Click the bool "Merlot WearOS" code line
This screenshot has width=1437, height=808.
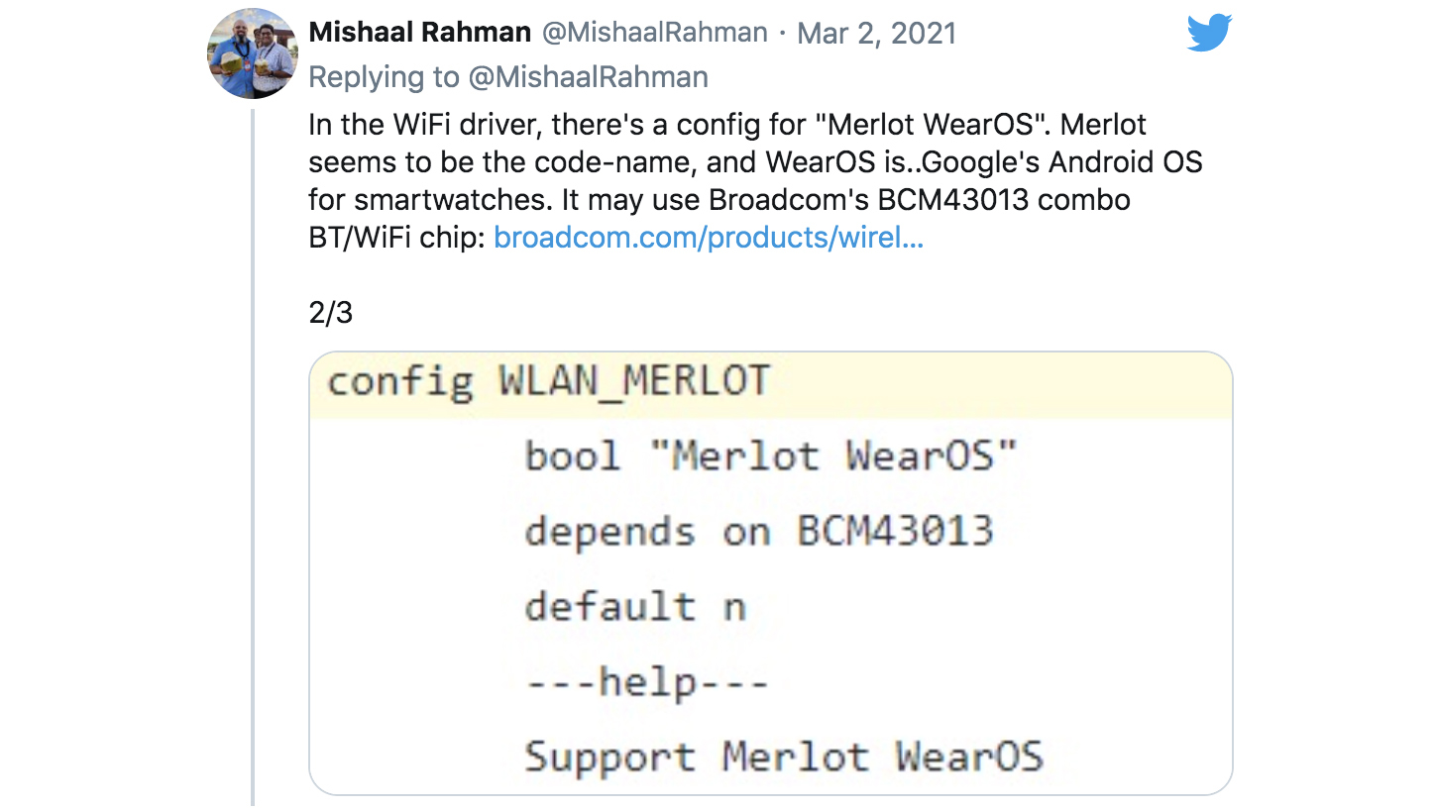[771, 456]
